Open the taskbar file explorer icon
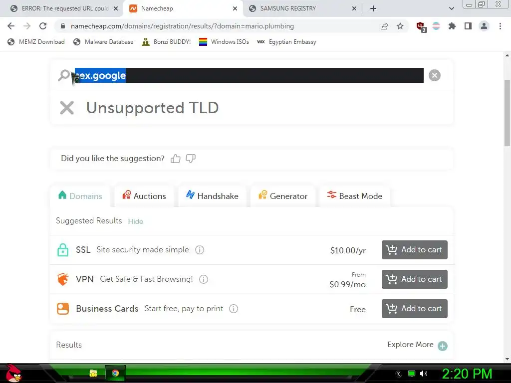The image size is (511, 383). click(x=93, y=373)
